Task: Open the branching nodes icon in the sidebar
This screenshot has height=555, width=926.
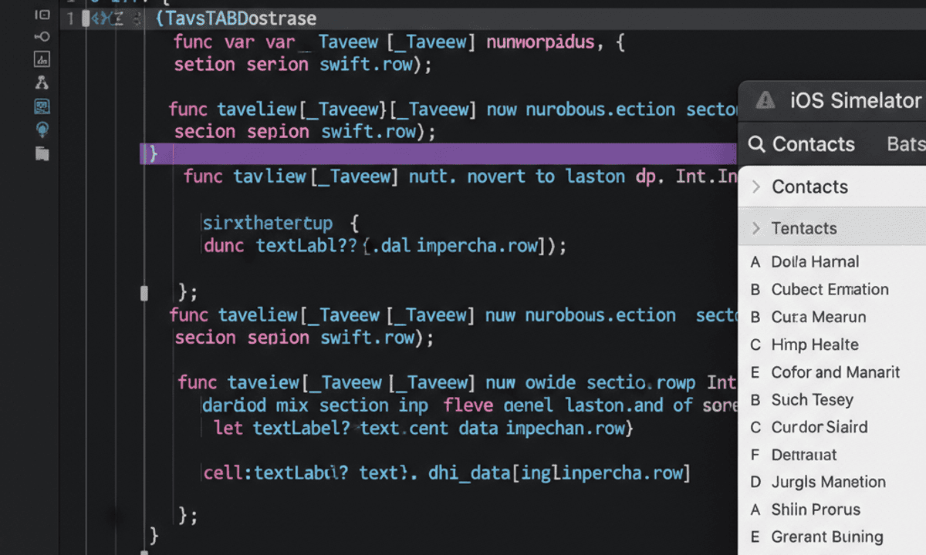Action: (x=42, y=82)
